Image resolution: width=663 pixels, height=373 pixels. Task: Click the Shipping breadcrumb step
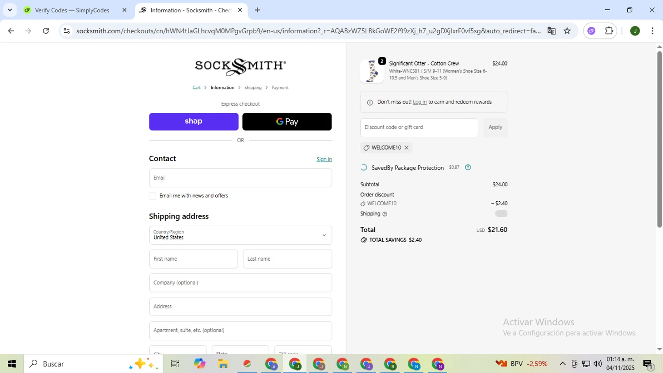click(x=253, y=88)
